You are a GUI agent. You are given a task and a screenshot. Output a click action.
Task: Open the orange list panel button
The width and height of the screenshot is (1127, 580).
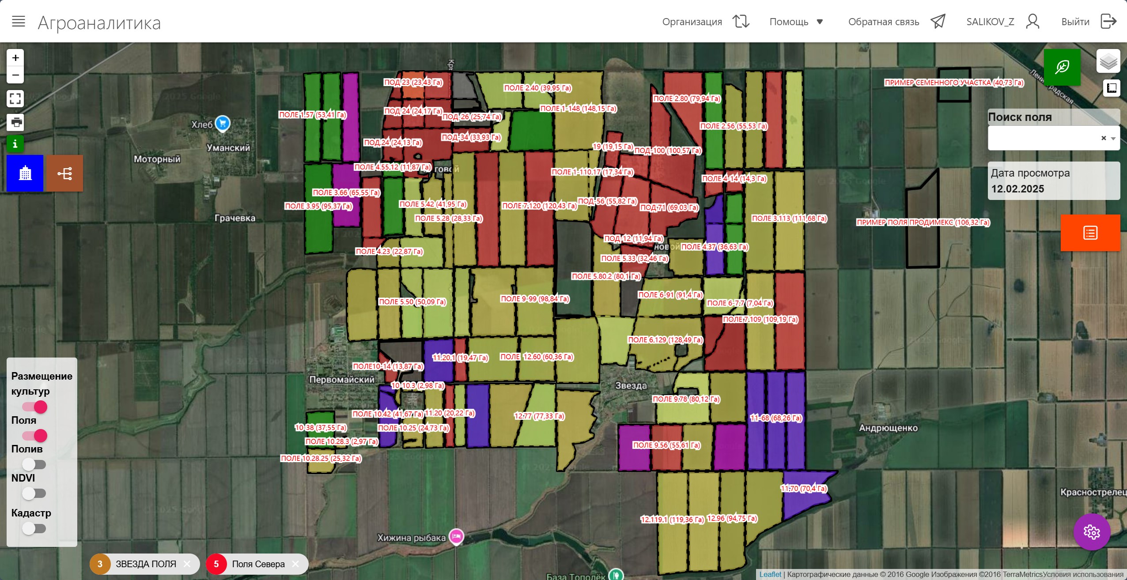point(1090,233)
